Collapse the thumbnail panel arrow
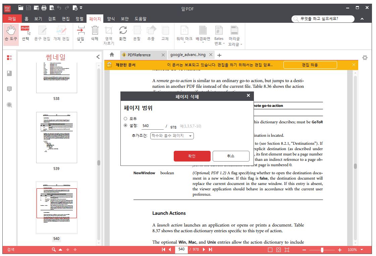This screenshot has height=256, width=376. pyautogui.click(x=98, y=57)
